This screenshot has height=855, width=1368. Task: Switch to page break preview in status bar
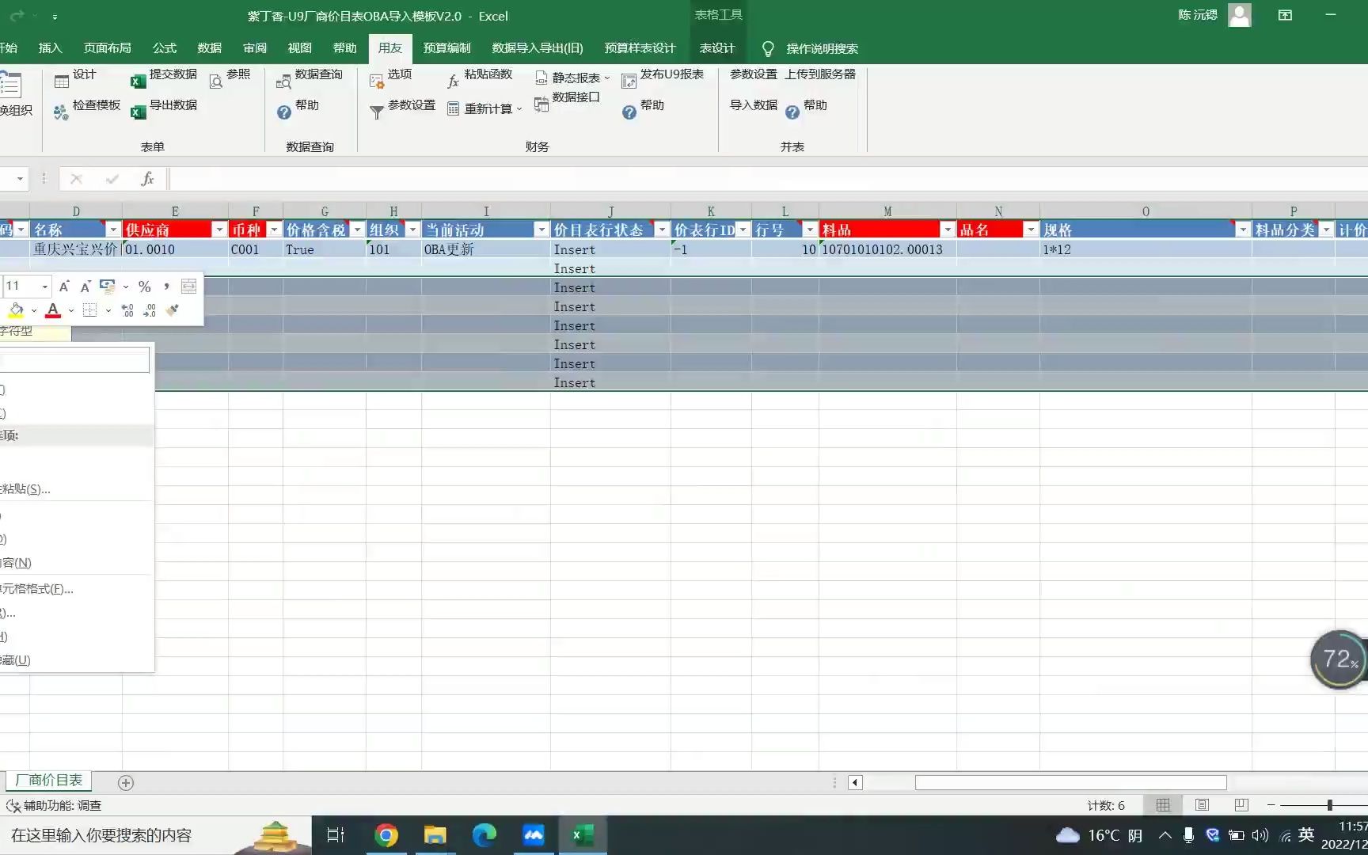[1241, 805]
